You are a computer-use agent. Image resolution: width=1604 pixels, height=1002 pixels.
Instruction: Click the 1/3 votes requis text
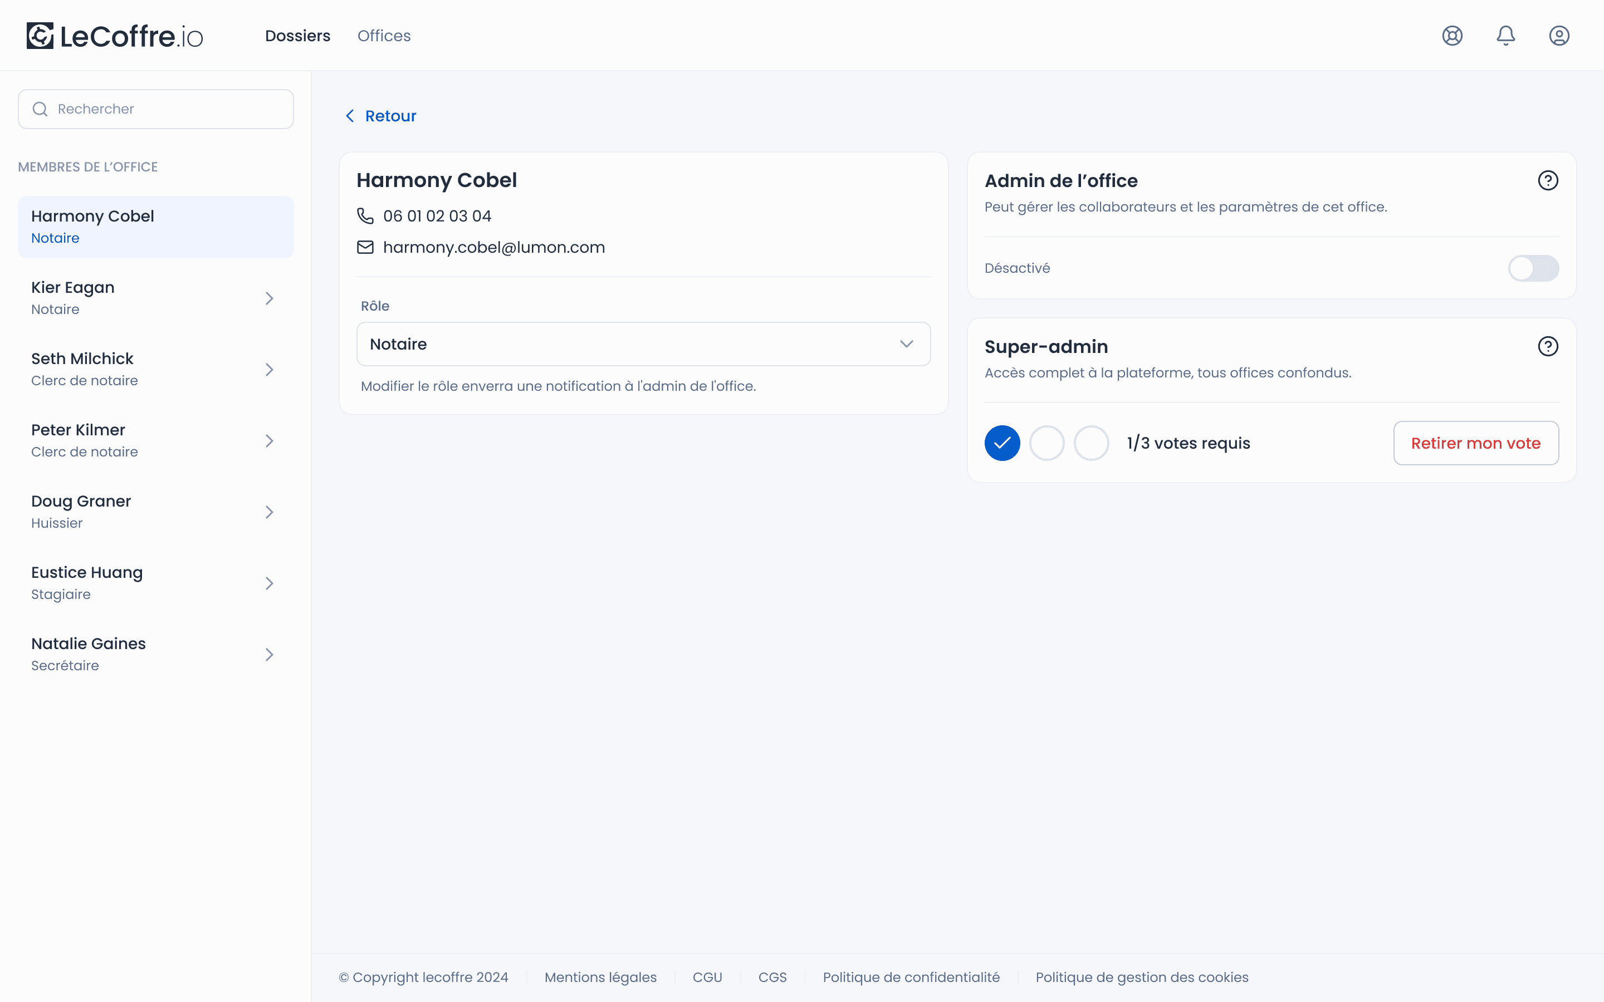(1189, 443)
